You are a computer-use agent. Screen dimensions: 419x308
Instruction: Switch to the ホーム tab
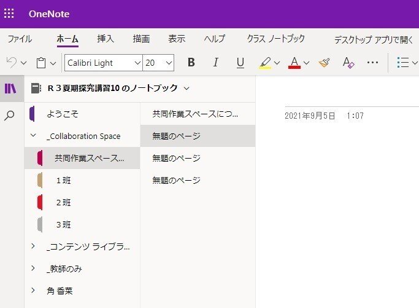(x=67, y=39)
